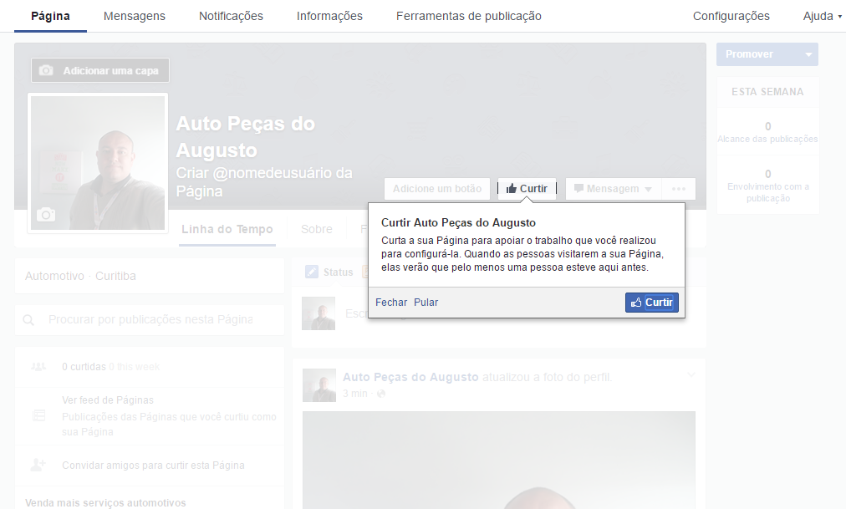Click Venda mais serviços automotivos heading
Screen dimensions: 846x509
105,502
